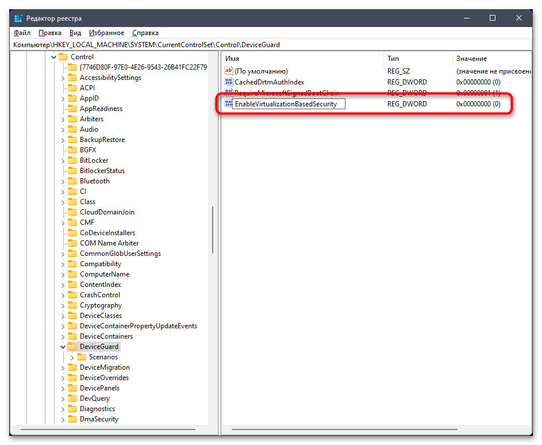
Task: Click the REG_SZ type cell
Action: click(398, 71)
